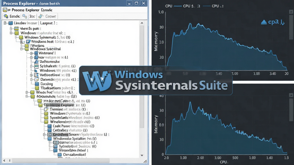294x165 pixels.
Task: Select the CPU 8. 2 legend entry
Action: point(192,6)
